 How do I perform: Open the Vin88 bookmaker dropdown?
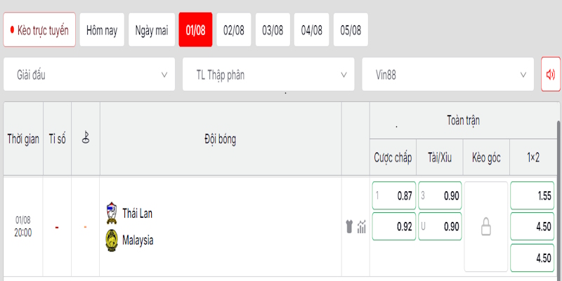pos(447,74)
